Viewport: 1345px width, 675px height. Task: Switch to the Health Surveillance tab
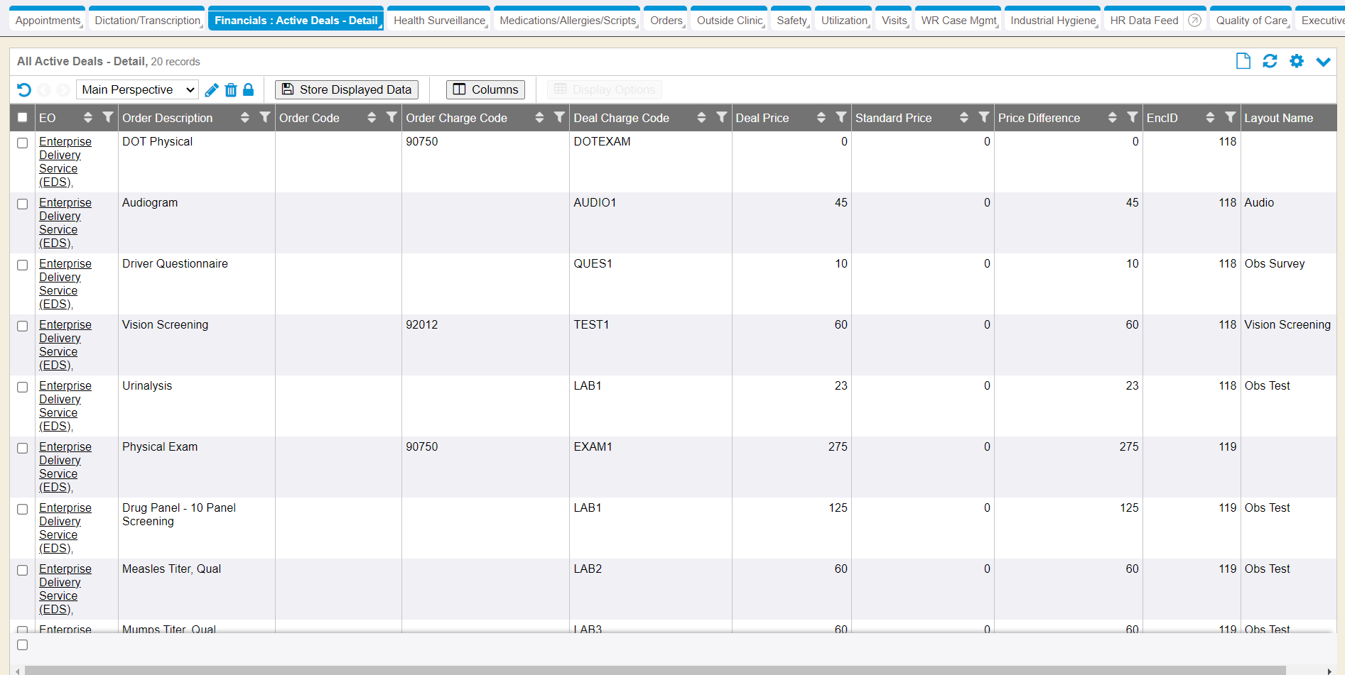439,21
